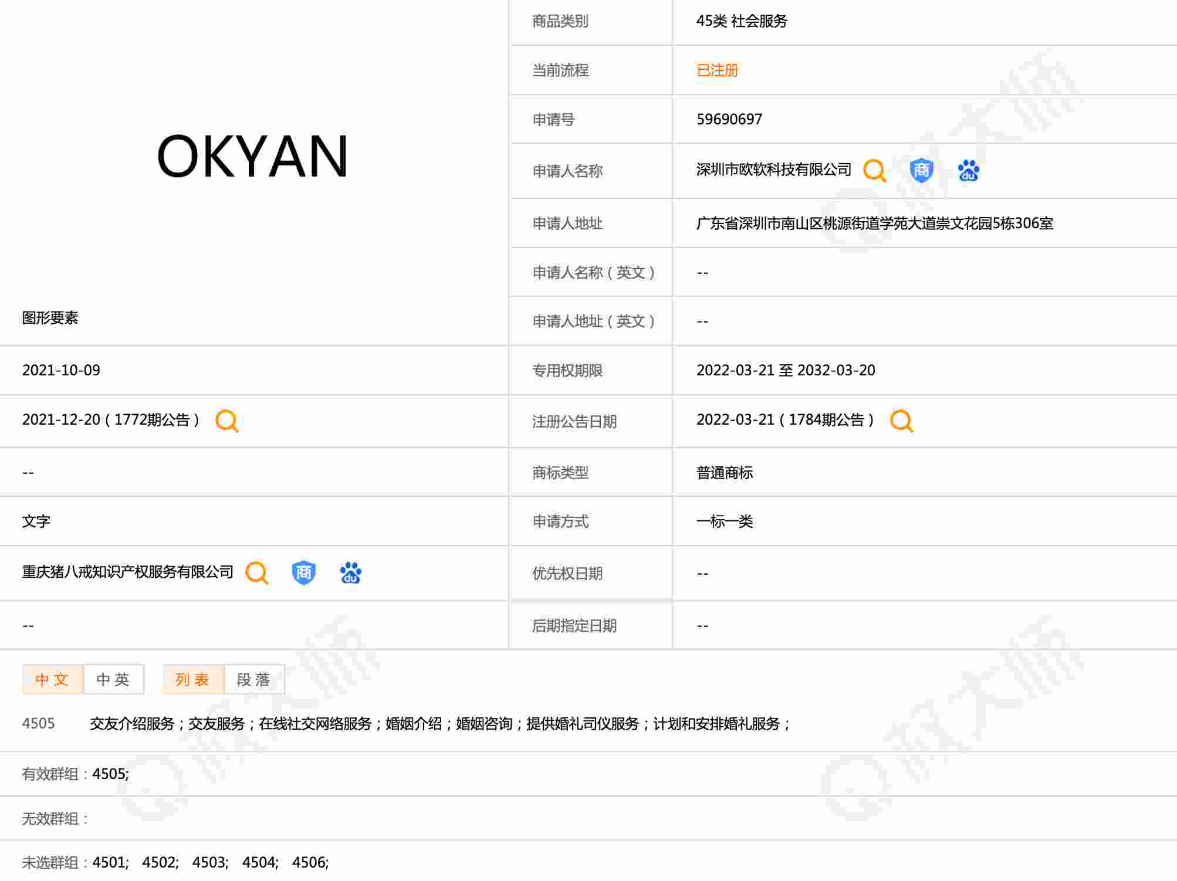Switch to 中文 language view
The image size is (1177, 881).
coord(52,679)
